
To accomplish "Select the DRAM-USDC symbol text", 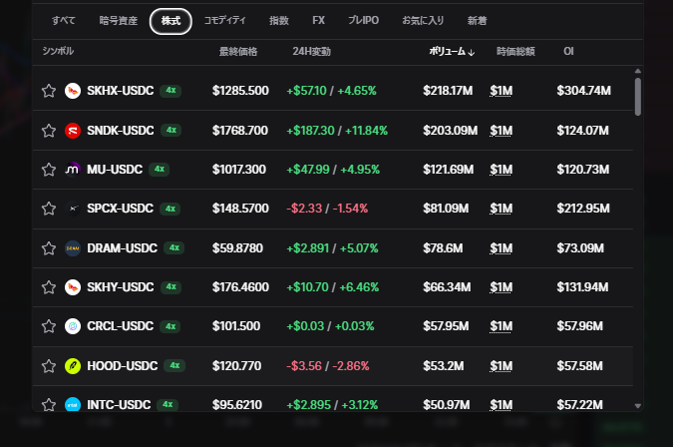I will pos(123,248).
